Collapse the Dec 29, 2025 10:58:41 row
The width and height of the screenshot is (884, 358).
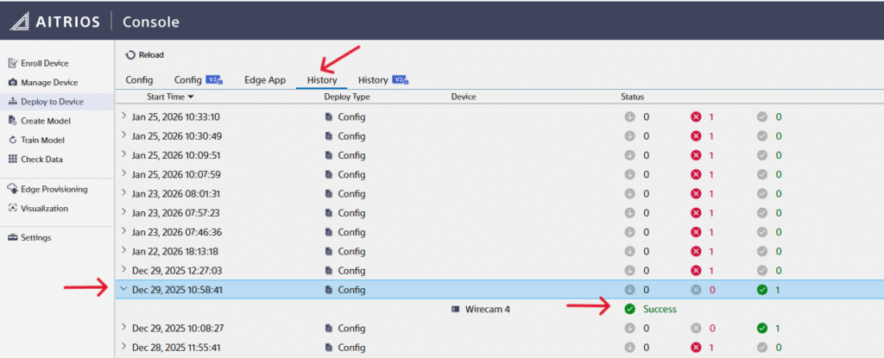coord(123,290)
